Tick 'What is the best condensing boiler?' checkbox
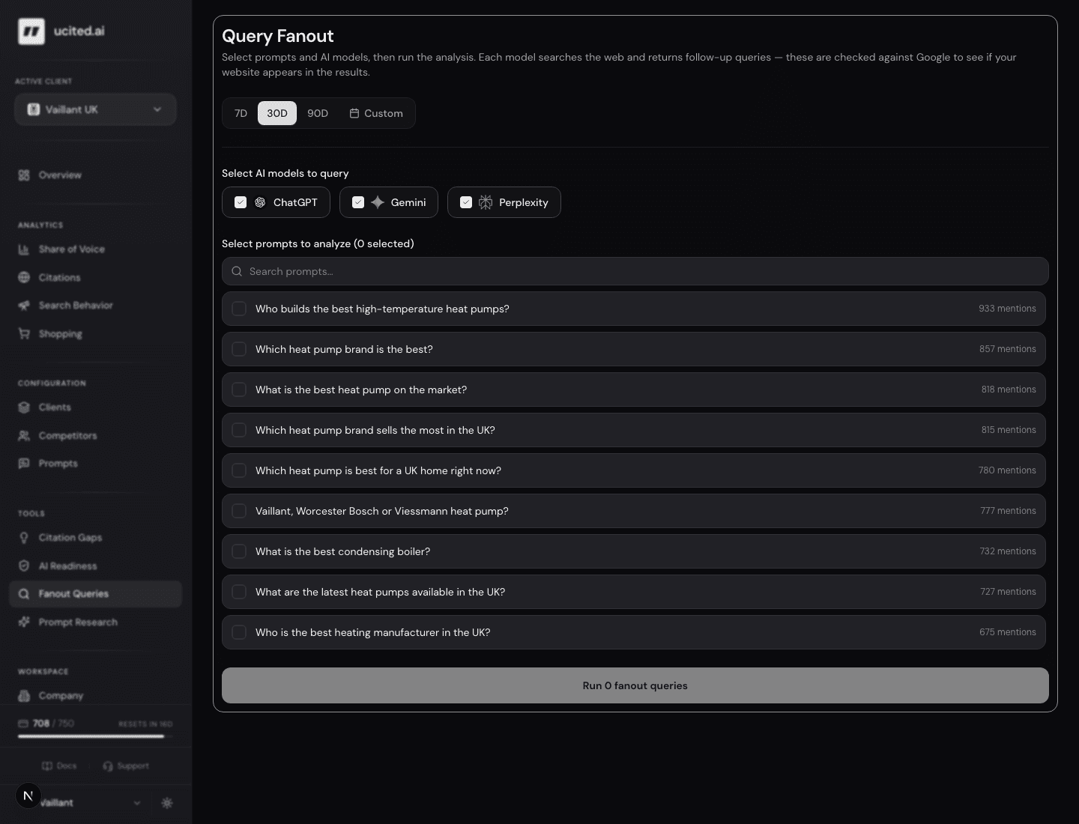 [239, 551]
